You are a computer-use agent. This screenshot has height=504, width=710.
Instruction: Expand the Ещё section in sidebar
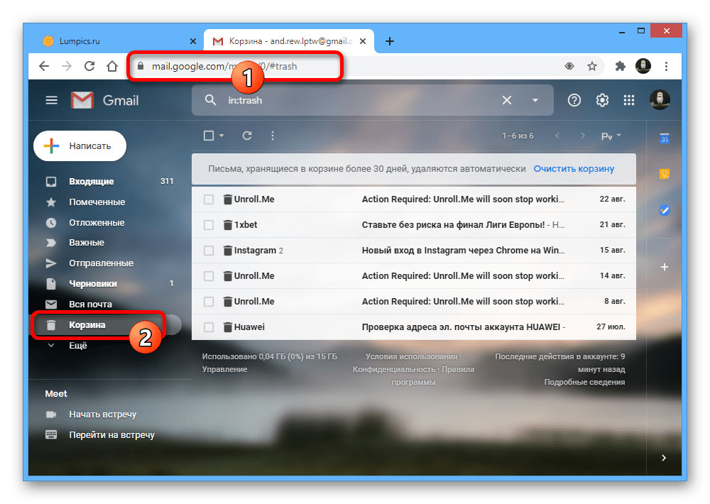tap(77, 346)
